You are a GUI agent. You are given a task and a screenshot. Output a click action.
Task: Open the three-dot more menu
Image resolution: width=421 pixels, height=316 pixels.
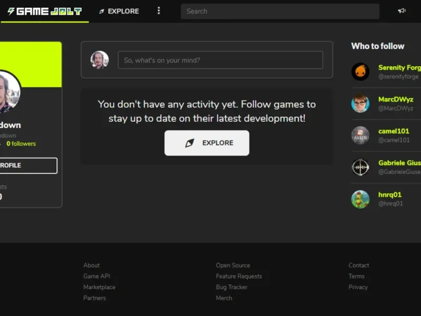click(159, 11)
